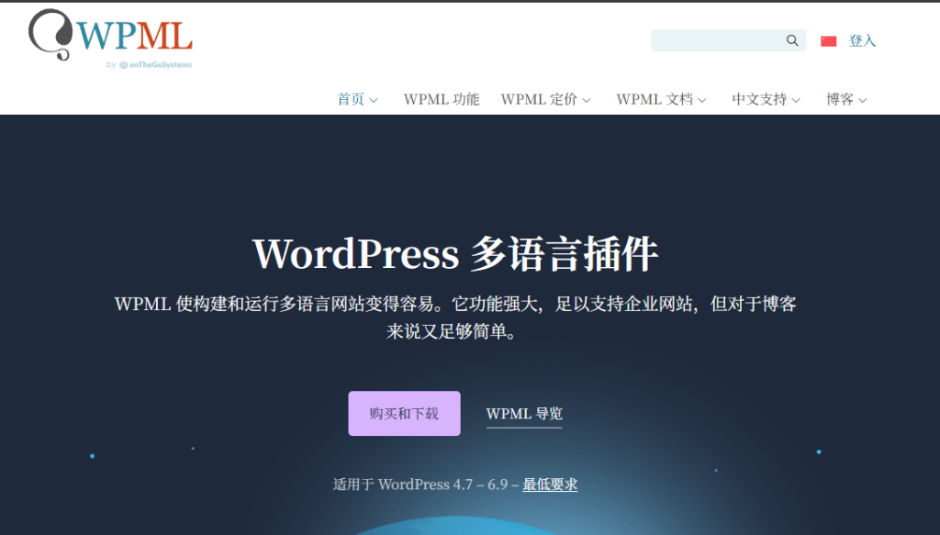940x535 pixels.
Task: Open the 登入 login link
Action: point(862,41)
